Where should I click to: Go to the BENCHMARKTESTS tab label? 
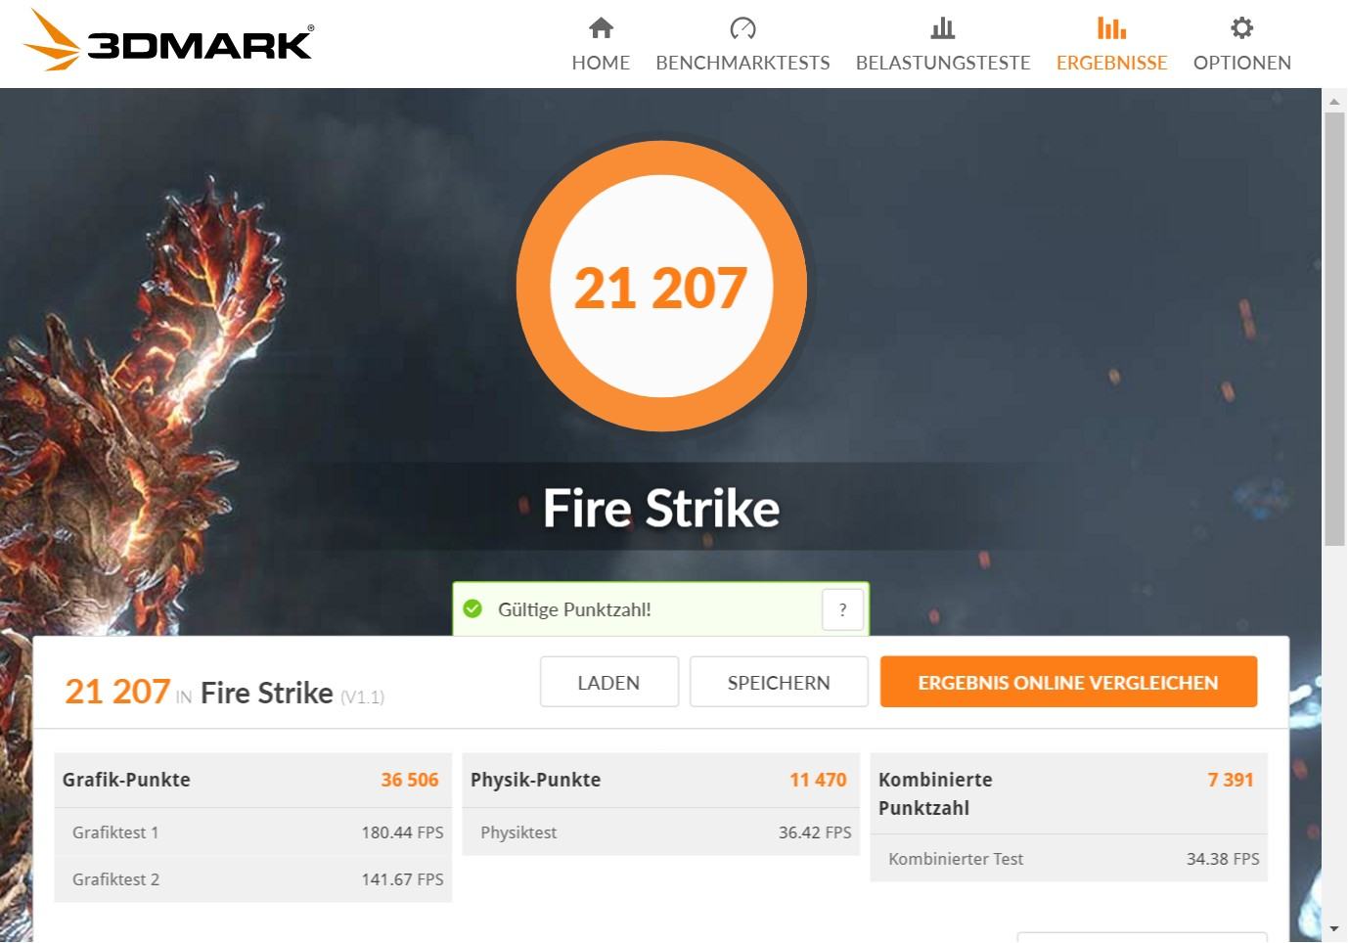742,63
